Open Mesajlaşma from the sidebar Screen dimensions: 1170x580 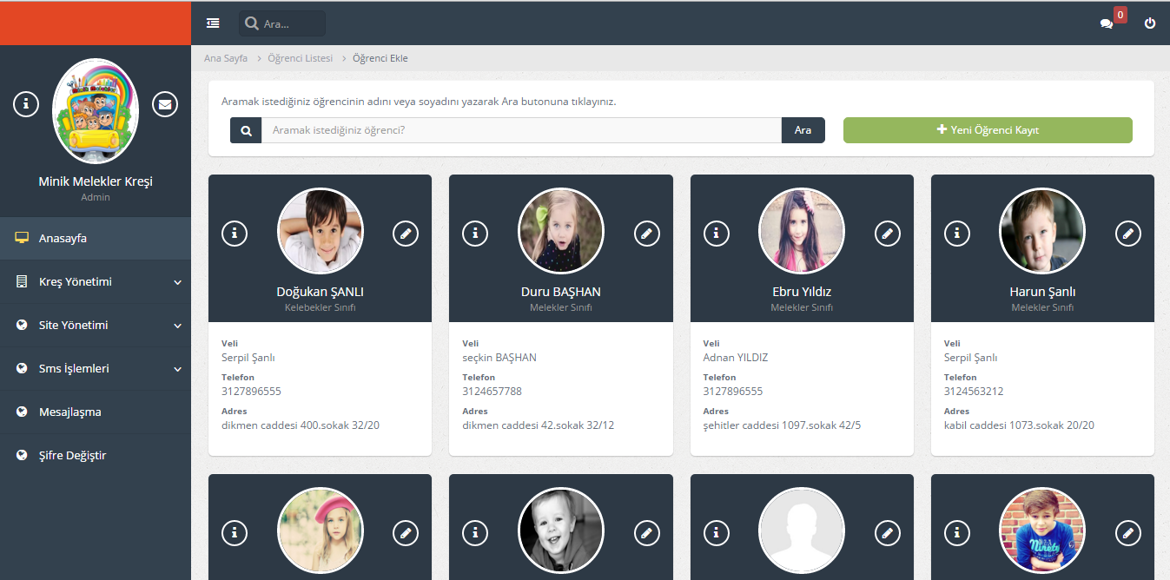coord(69,412)
